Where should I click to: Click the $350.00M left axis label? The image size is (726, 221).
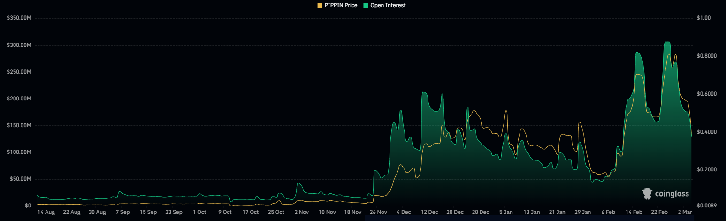19,18
